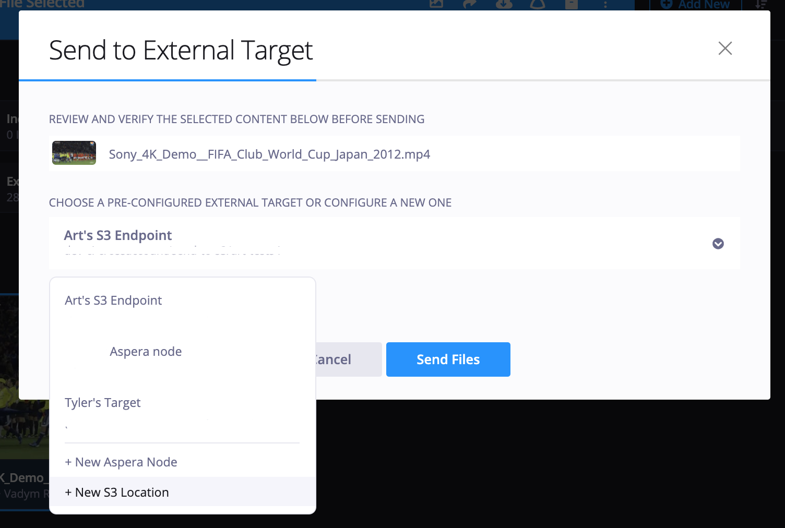This screenshot has width=785, height=528.
Task: Click the rounded triangle icon in the top bar
Action: click(x=538, y=5)
